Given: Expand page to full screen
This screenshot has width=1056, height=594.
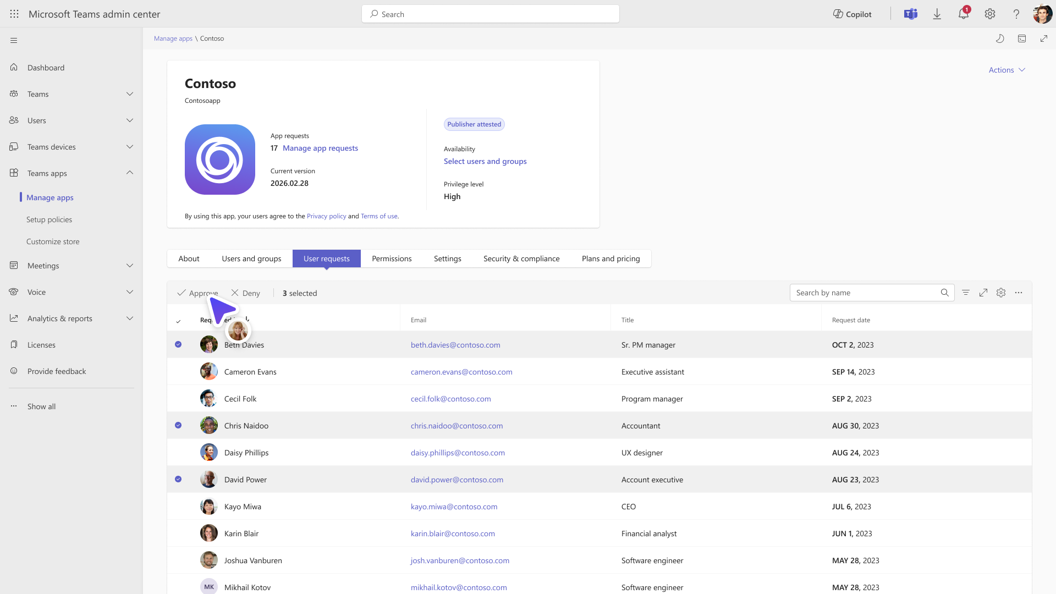Looking at the screenshot, I should click(1044, 38).
